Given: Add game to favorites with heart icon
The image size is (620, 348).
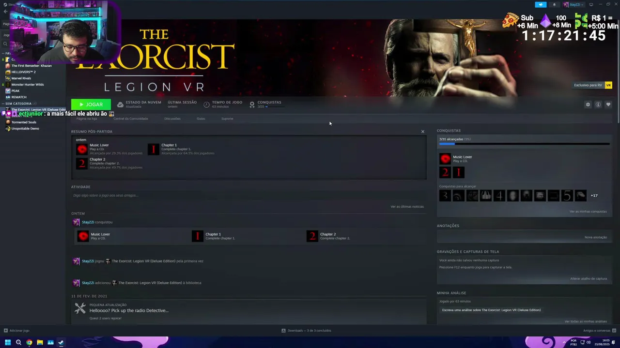Looking at the screenshot, I should (x=608, y=104).
